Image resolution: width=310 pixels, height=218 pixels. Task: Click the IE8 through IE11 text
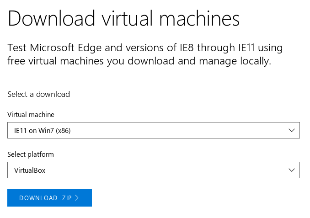pos(217,48)
